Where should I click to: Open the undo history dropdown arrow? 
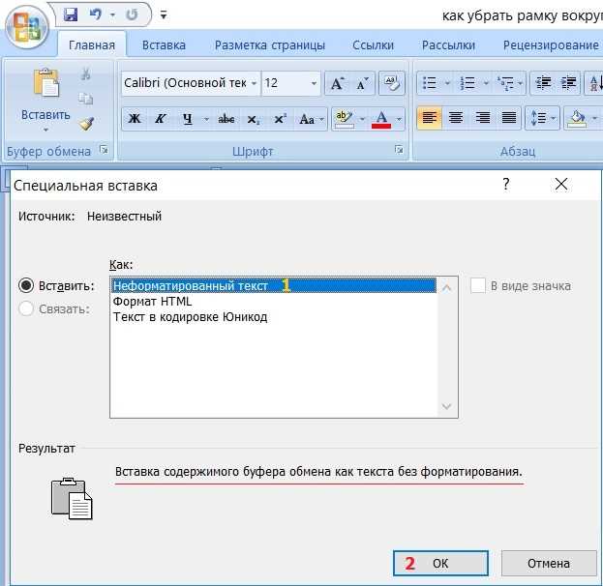[x=112, y=15]
